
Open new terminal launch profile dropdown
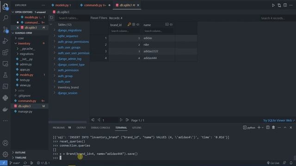coord(263,127)
